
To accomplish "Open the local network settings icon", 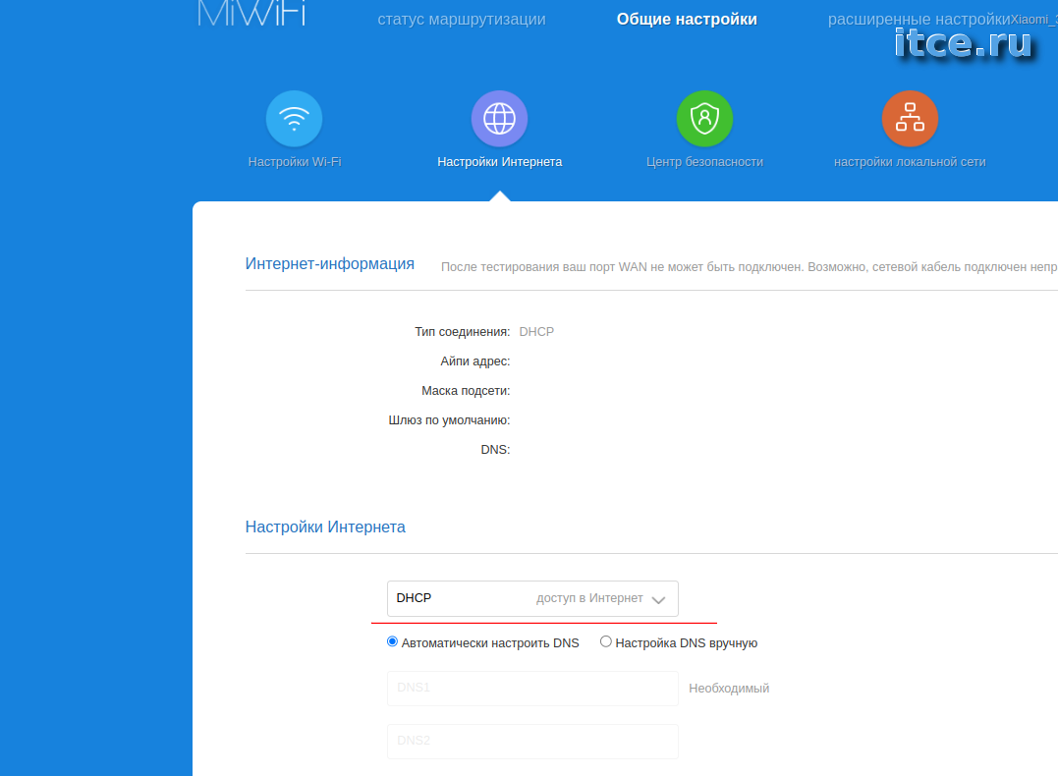I will [910, 119].
